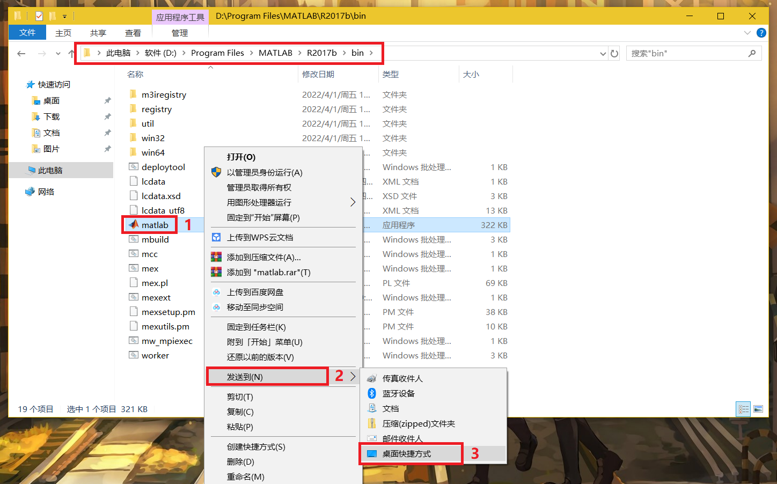The height and width of the screenshot is (484, 777).
Task: Click the Help question mark icon
Action: 761,33
